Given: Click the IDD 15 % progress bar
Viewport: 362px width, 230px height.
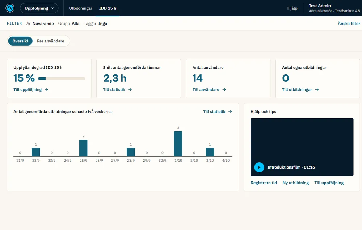Looking at the screenshot, I should 62,78.
